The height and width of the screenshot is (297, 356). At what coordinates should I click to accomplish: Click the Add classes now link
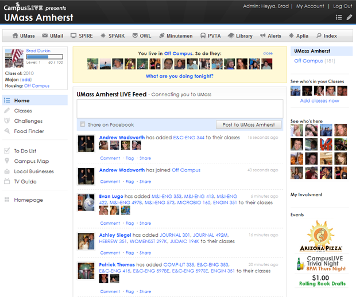(319, 100)
